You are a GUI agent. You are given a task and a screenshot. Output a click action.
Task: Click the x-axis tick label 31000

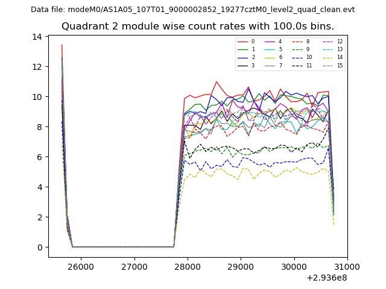347,267
